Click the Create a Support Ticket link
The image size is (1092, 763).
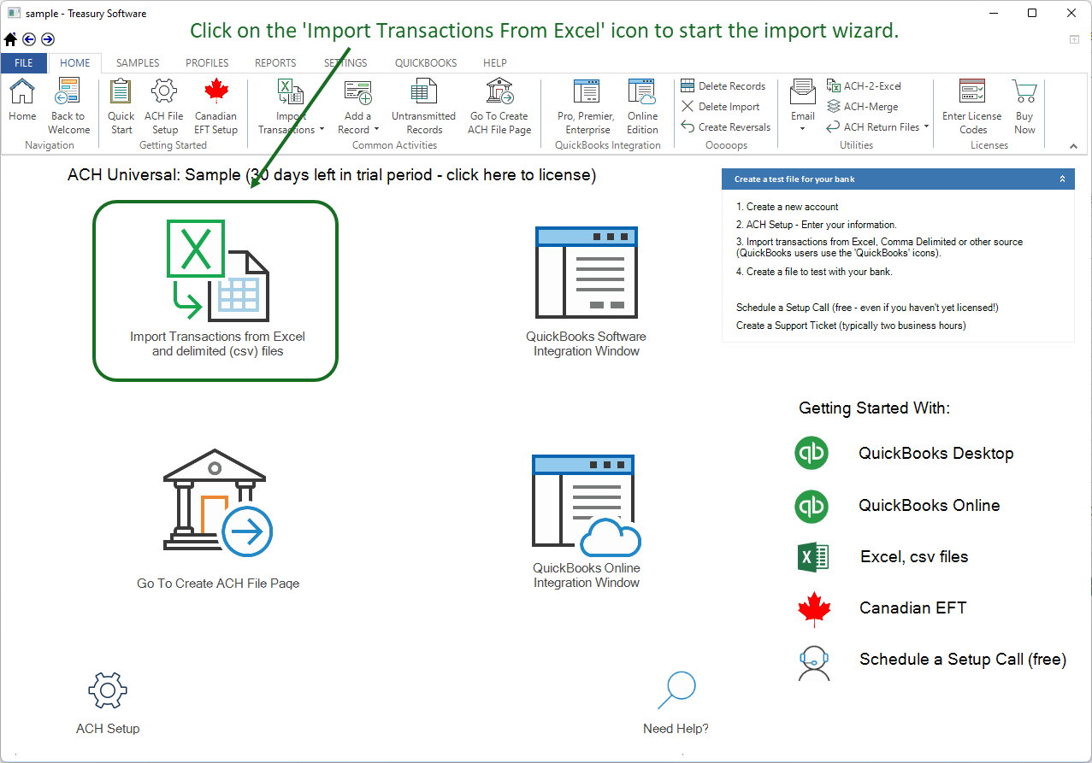(850, 326)
